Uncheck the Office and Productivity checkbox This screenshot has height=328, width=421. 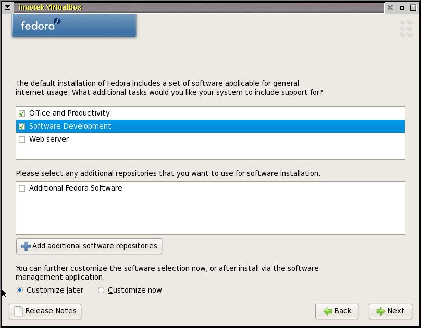coord(22,113)
